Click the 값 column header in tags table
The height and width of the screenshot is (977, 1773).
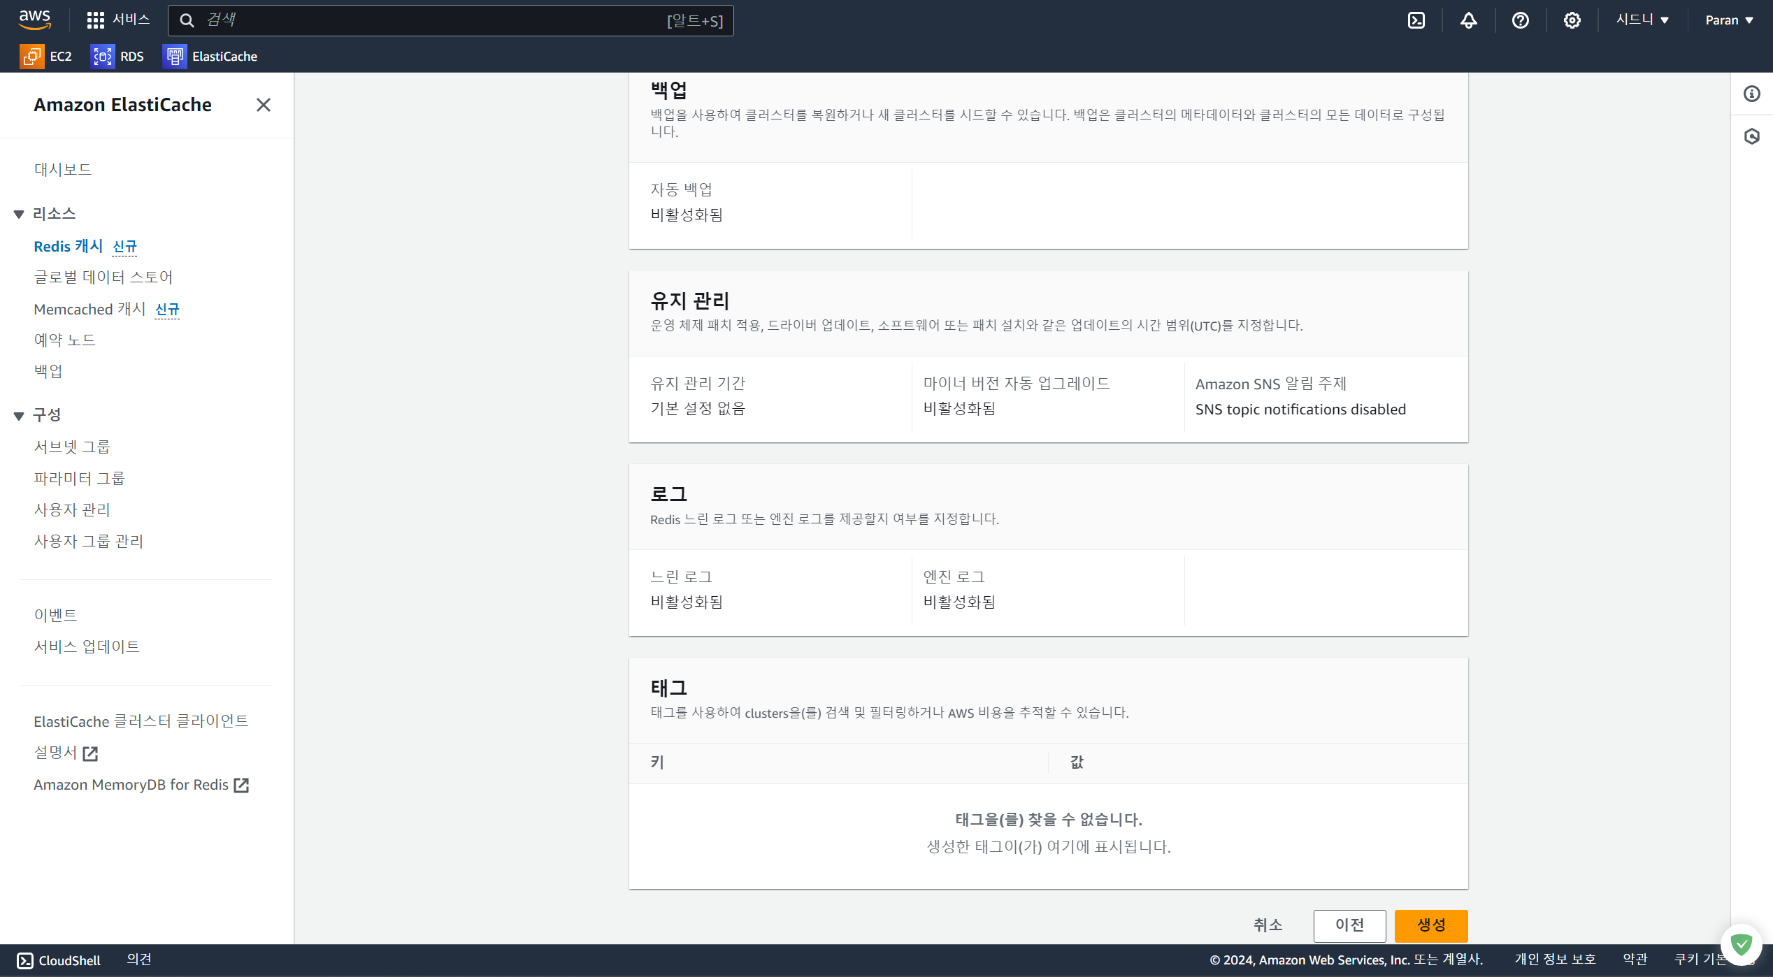pyautogui.click(x=1077, y=763)
